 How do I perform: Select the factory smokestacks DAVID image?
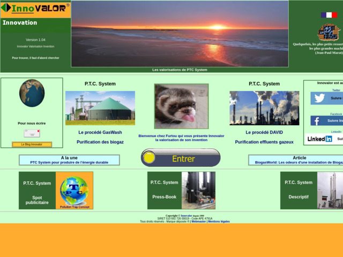point(264,108)
